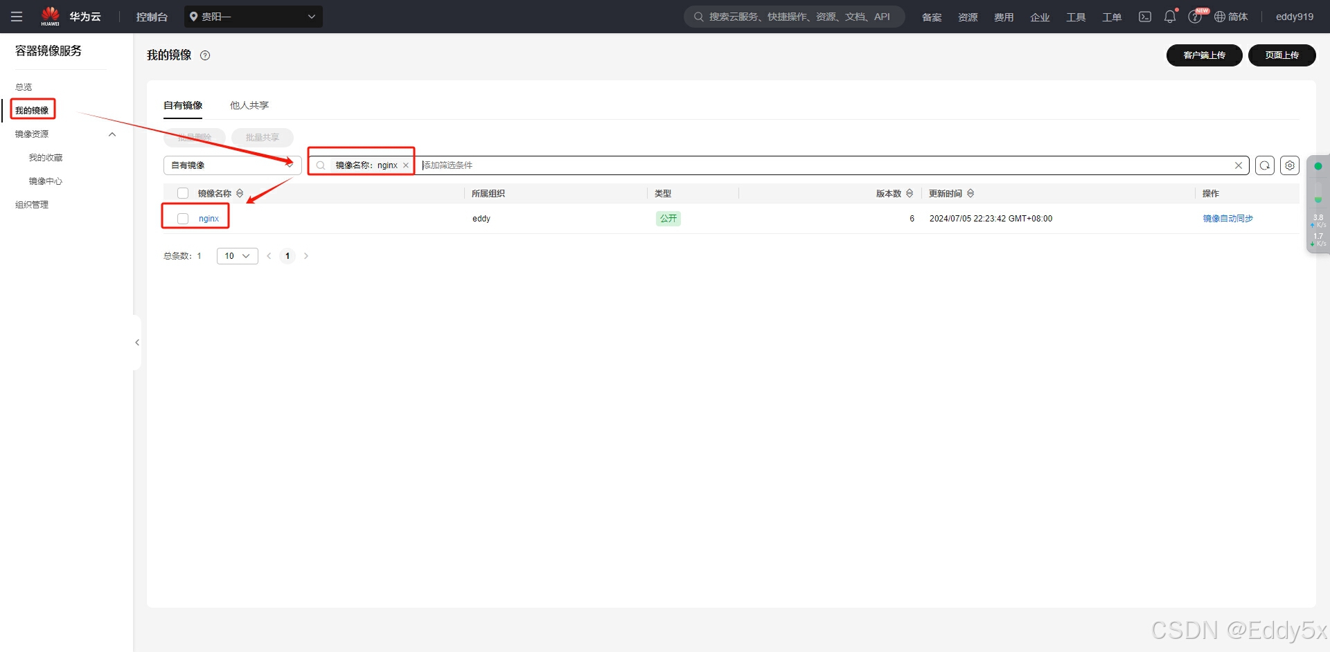Open 工单 in the top bar
This screenshot has width=1330, height=652.
tap(1112, 17)
